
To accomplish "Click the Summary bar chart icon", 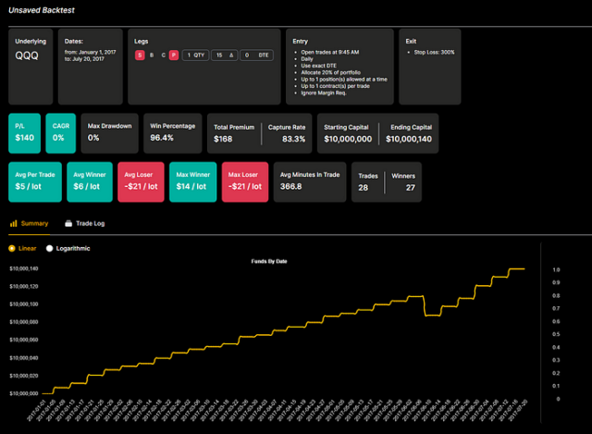I will pyautogui.click(x=13, y=223).
